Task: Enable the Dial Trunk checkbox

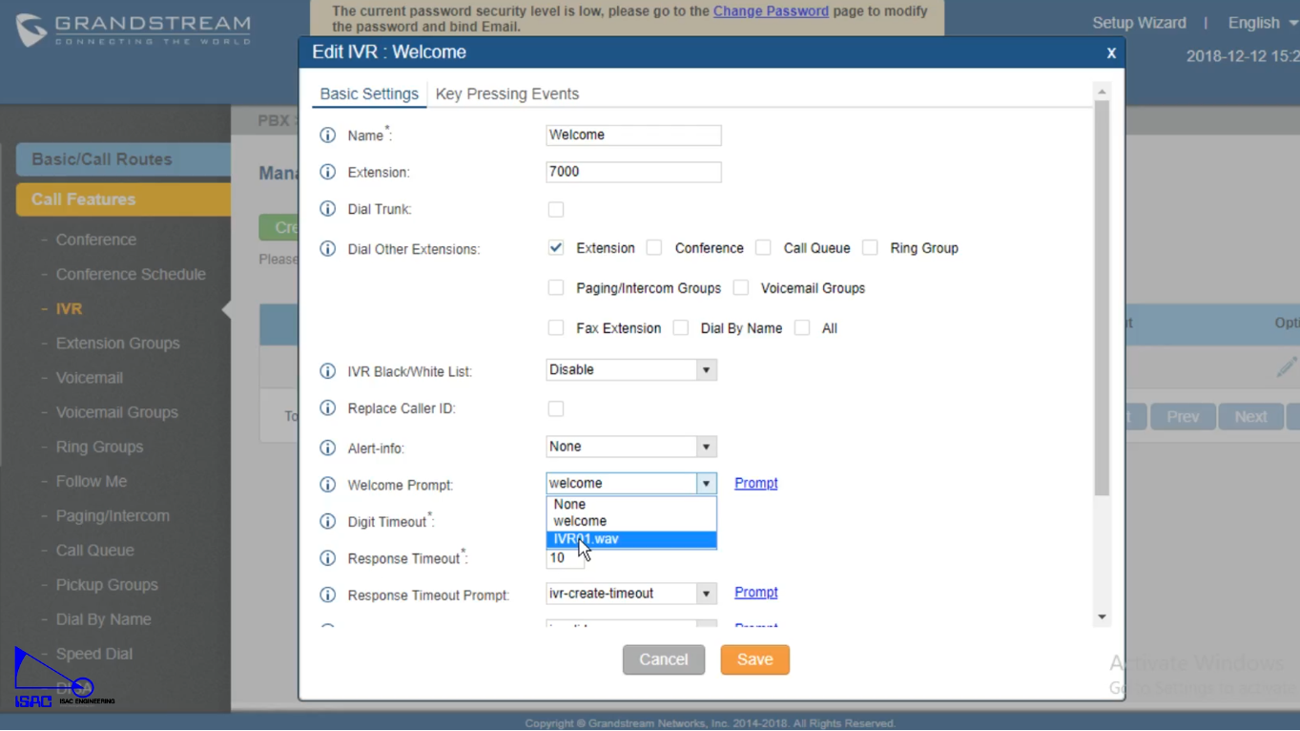Action: click(x=555, y=209)
